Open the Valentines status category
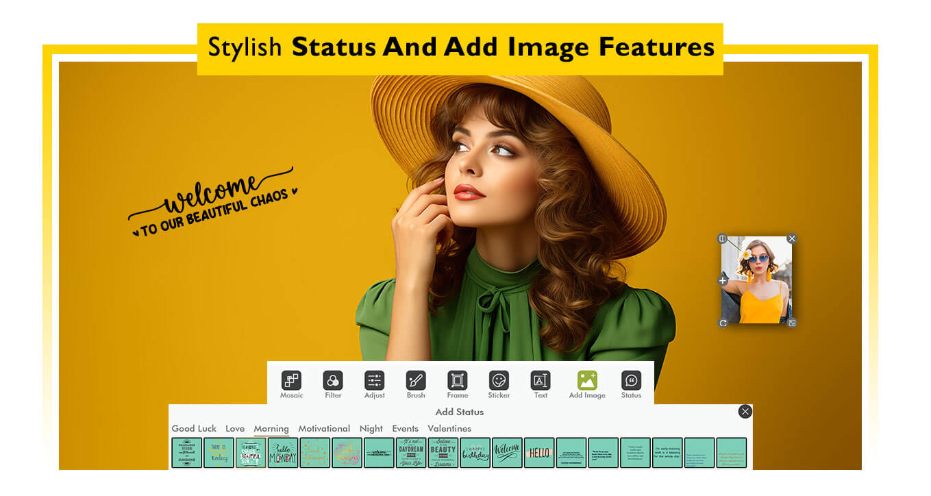 click(449, 429)
